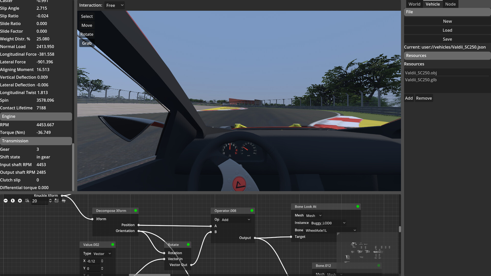Click the auto-arrange nodes icon
The image size is (491, 276).
(x=63, y=201)
